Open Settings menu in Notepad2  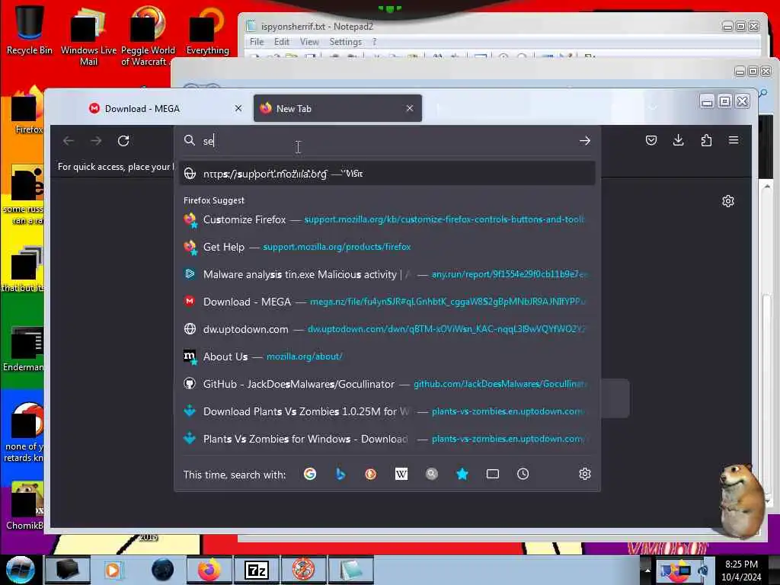pos(345,42)
